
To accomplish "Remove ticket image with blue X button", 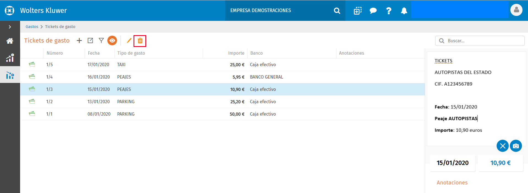I will (x=502, y=146).
